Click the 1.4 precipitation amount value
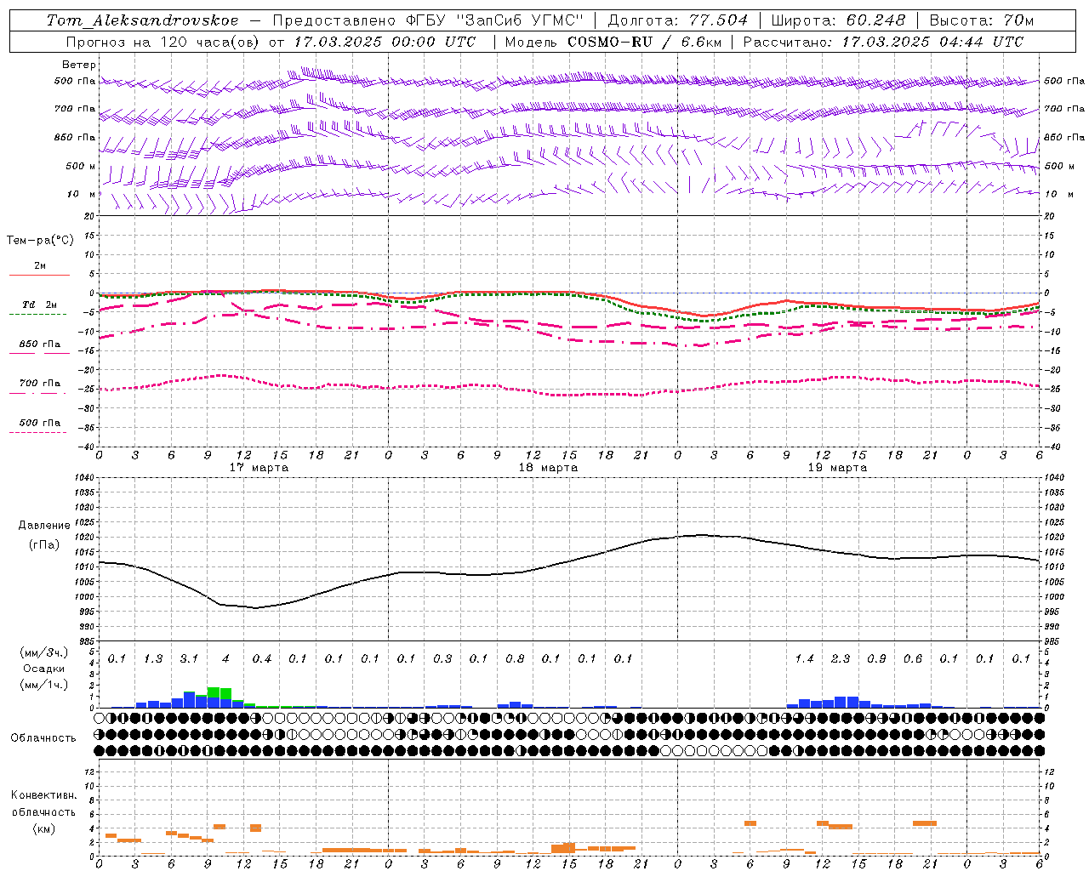Image resolution: width=1089 pixels, height=871 pixels. point(804,659)
